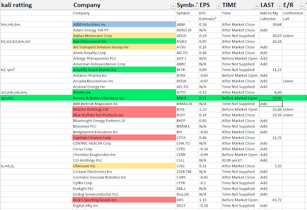Viewport: 307px width, 210px height.
Task: Open Listen link for Arcadia Biosciences
Action: (x=288, y=81)
